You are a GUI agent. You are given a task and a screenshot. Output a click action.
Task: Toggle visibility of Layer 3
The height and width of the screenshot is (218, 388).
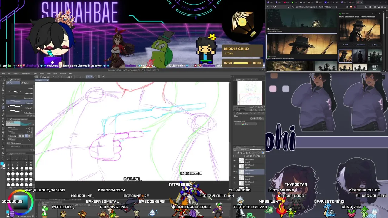[234, 160]
